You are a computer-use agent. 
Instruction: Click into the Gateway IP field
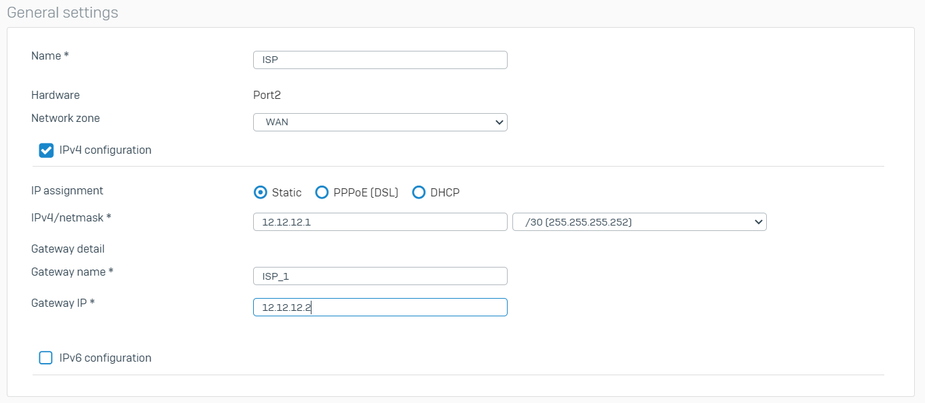[380, 307]
